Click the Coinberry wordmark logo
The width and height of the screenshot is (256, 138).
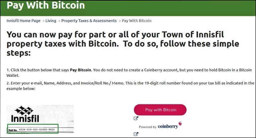coord(168,127)
